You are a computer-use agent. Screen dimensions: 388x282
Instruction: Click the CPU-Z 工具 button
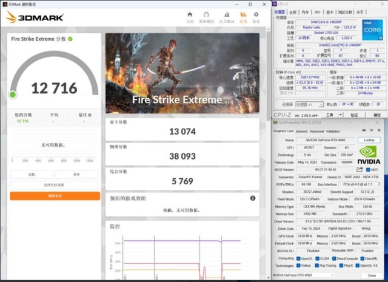click(330, 115)
